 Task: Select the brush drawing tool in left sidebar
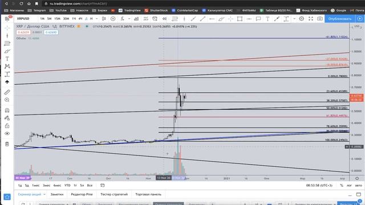coord(7,51)
